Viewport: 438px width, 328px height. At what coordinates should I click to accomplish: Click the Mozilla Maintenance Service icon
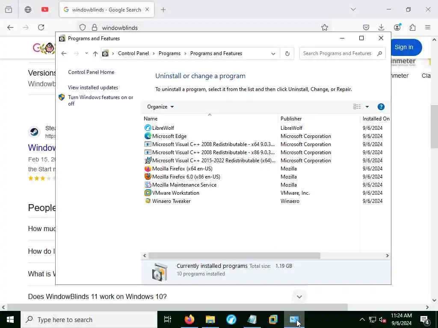click(148, 184)
